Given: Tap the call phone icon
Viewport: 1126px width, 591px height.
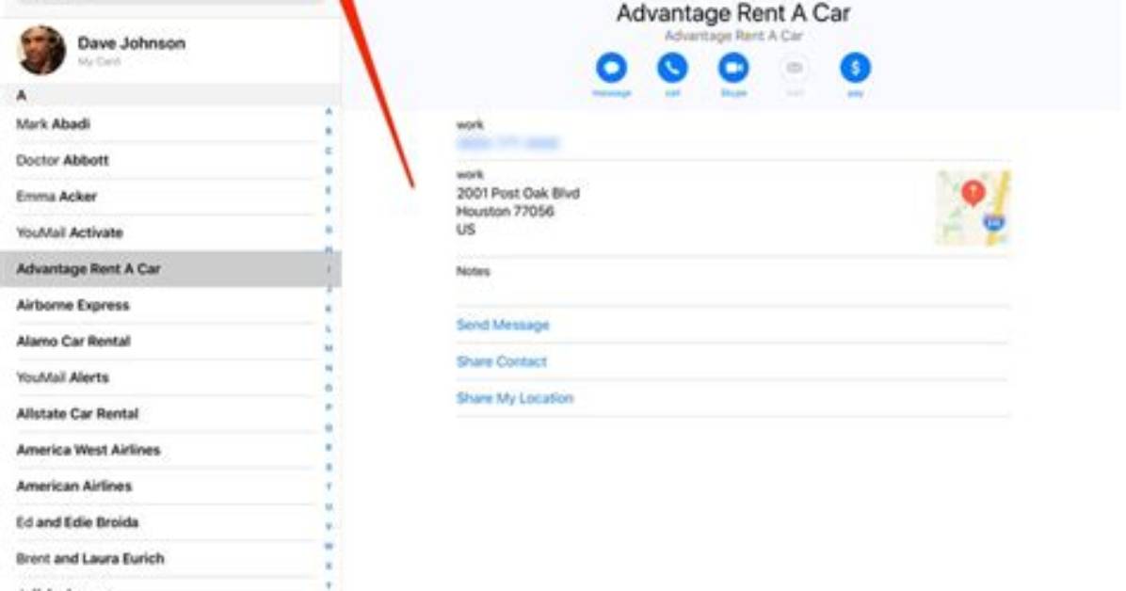Looking at the screenshot, I should tap(672, 68).
